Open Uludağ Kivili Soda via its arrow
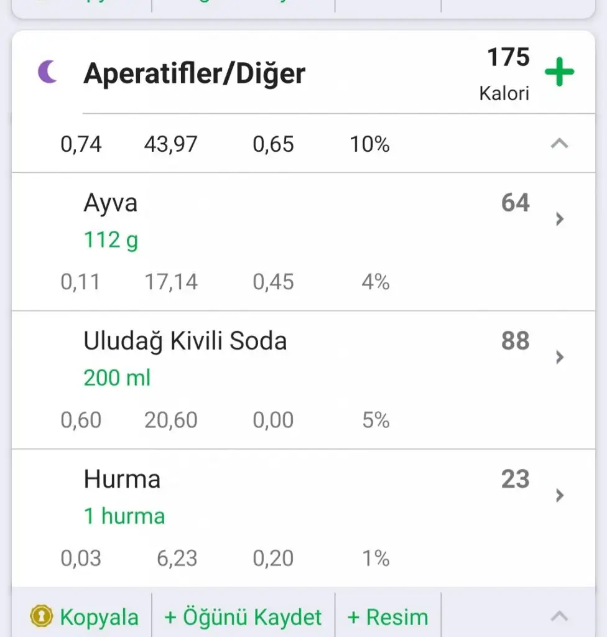 click(x=560, y=356)
